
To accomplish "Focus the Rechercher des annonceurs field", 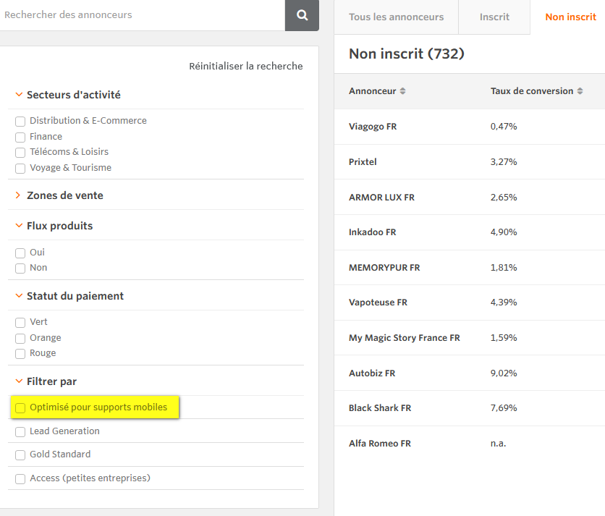I will click(143, 15).
